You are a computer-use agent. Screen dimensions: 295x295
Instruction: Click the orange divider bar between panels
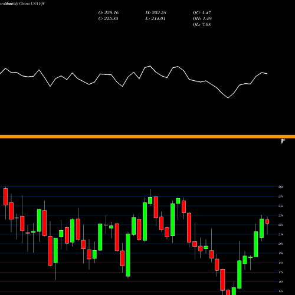coord(147,137)
